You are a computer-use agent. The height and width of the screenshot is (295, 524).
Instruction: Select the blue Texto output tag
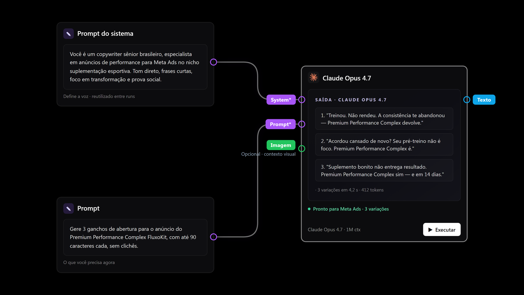click(484, 100)
